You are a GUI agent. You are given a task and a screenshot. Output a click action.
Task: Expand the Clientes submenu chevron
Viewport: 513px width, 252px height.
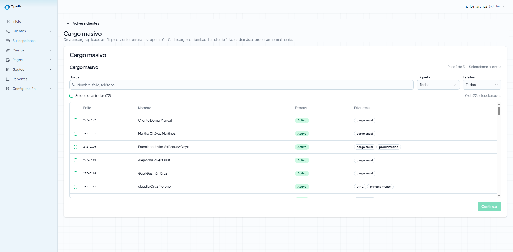pyautogui.click(x=50, y=31)
